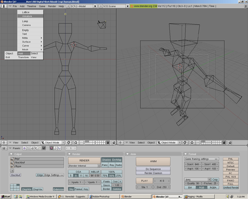
Task: Click the right viewport layer lock icon
Action: [224, 142]
